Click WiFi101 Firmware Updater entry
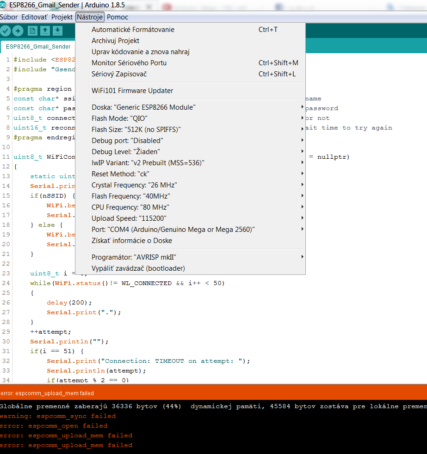427x454 pixels. point(132,91)
